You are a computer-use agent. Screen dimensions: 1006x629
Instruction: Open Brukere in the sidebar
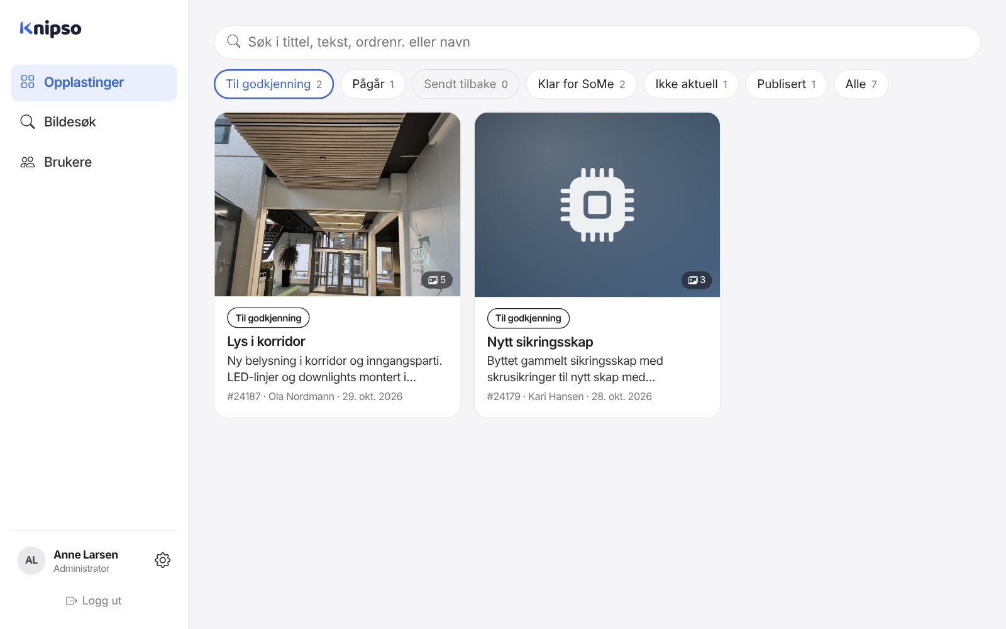click(94, 162)
